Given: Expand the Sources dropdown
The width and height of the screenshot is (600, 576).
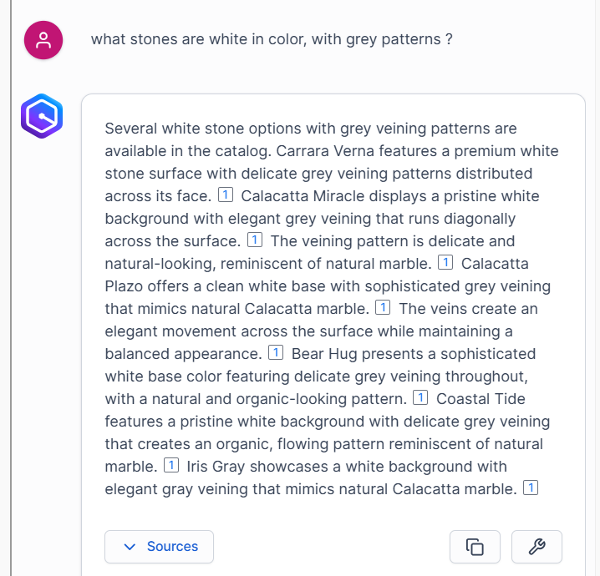Looking at the screenshot, I should [159, 547].
